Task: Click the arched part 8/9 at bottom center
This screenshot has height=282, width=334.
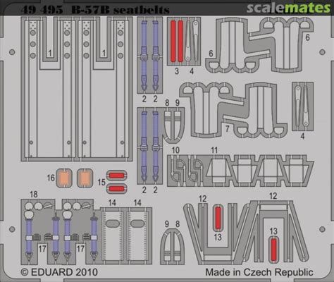Action: pos(172,247)
